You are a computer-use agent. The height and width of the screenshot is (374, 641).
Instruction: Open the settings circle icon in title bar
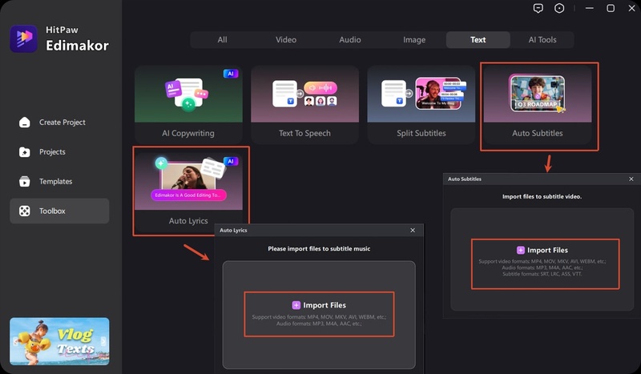(x=559, y=8)
